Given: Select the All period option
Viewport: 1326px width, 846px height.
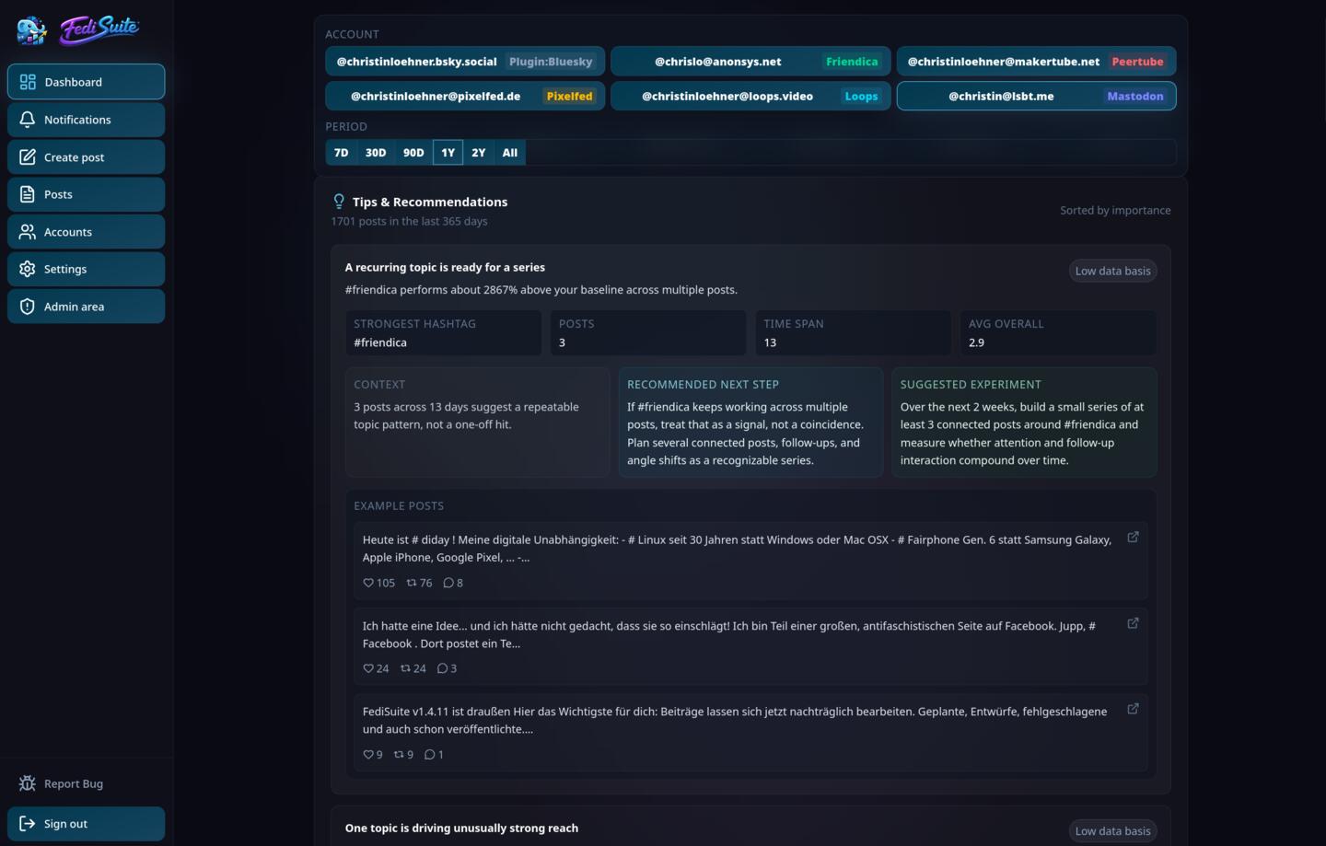Looking at the screenshot, I should pos(510,153).
